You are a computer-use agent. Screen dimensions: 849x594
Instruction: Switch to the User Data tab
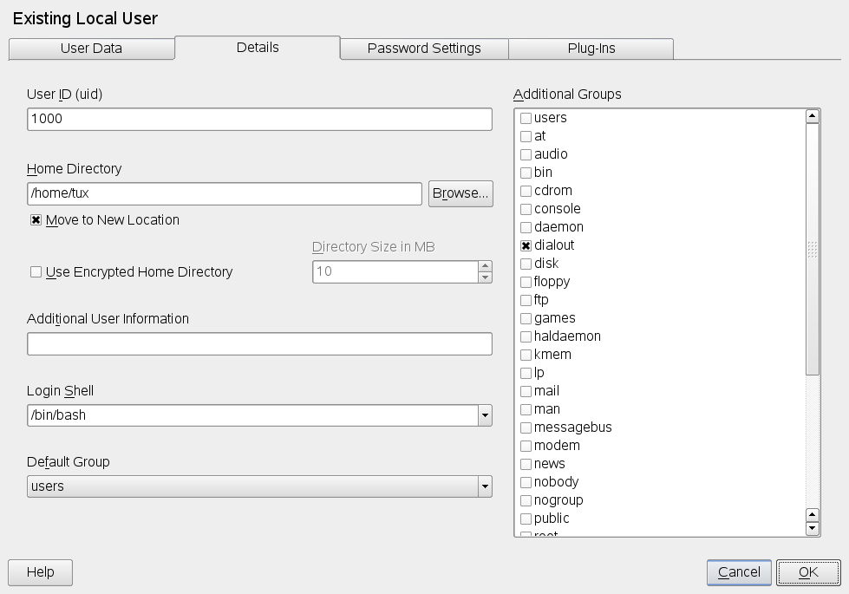point(91,49)
